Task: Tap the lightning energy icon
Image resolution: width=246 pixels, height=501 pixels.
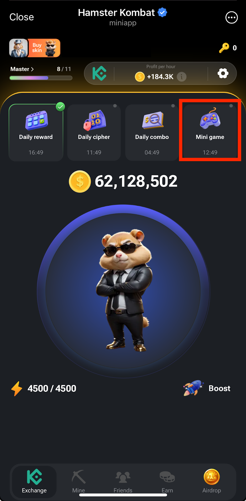Action: [x=17, y=389]
